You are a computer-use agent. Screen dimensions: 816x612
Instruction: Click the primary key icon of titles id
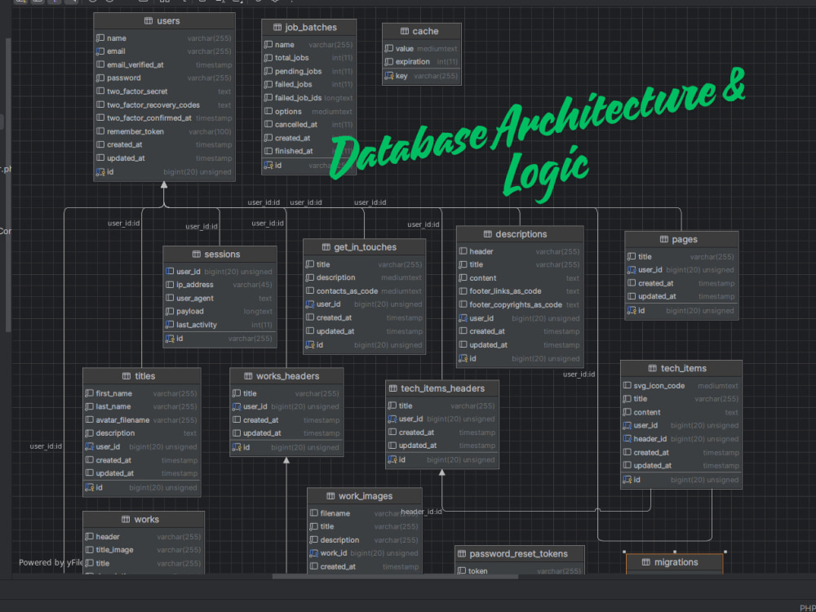90,488
